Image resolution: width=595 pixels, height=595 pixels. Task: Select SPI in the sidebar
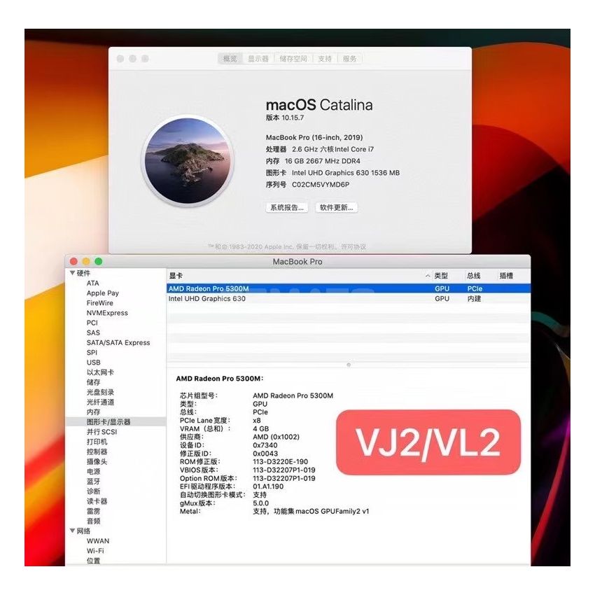point(92,352)
